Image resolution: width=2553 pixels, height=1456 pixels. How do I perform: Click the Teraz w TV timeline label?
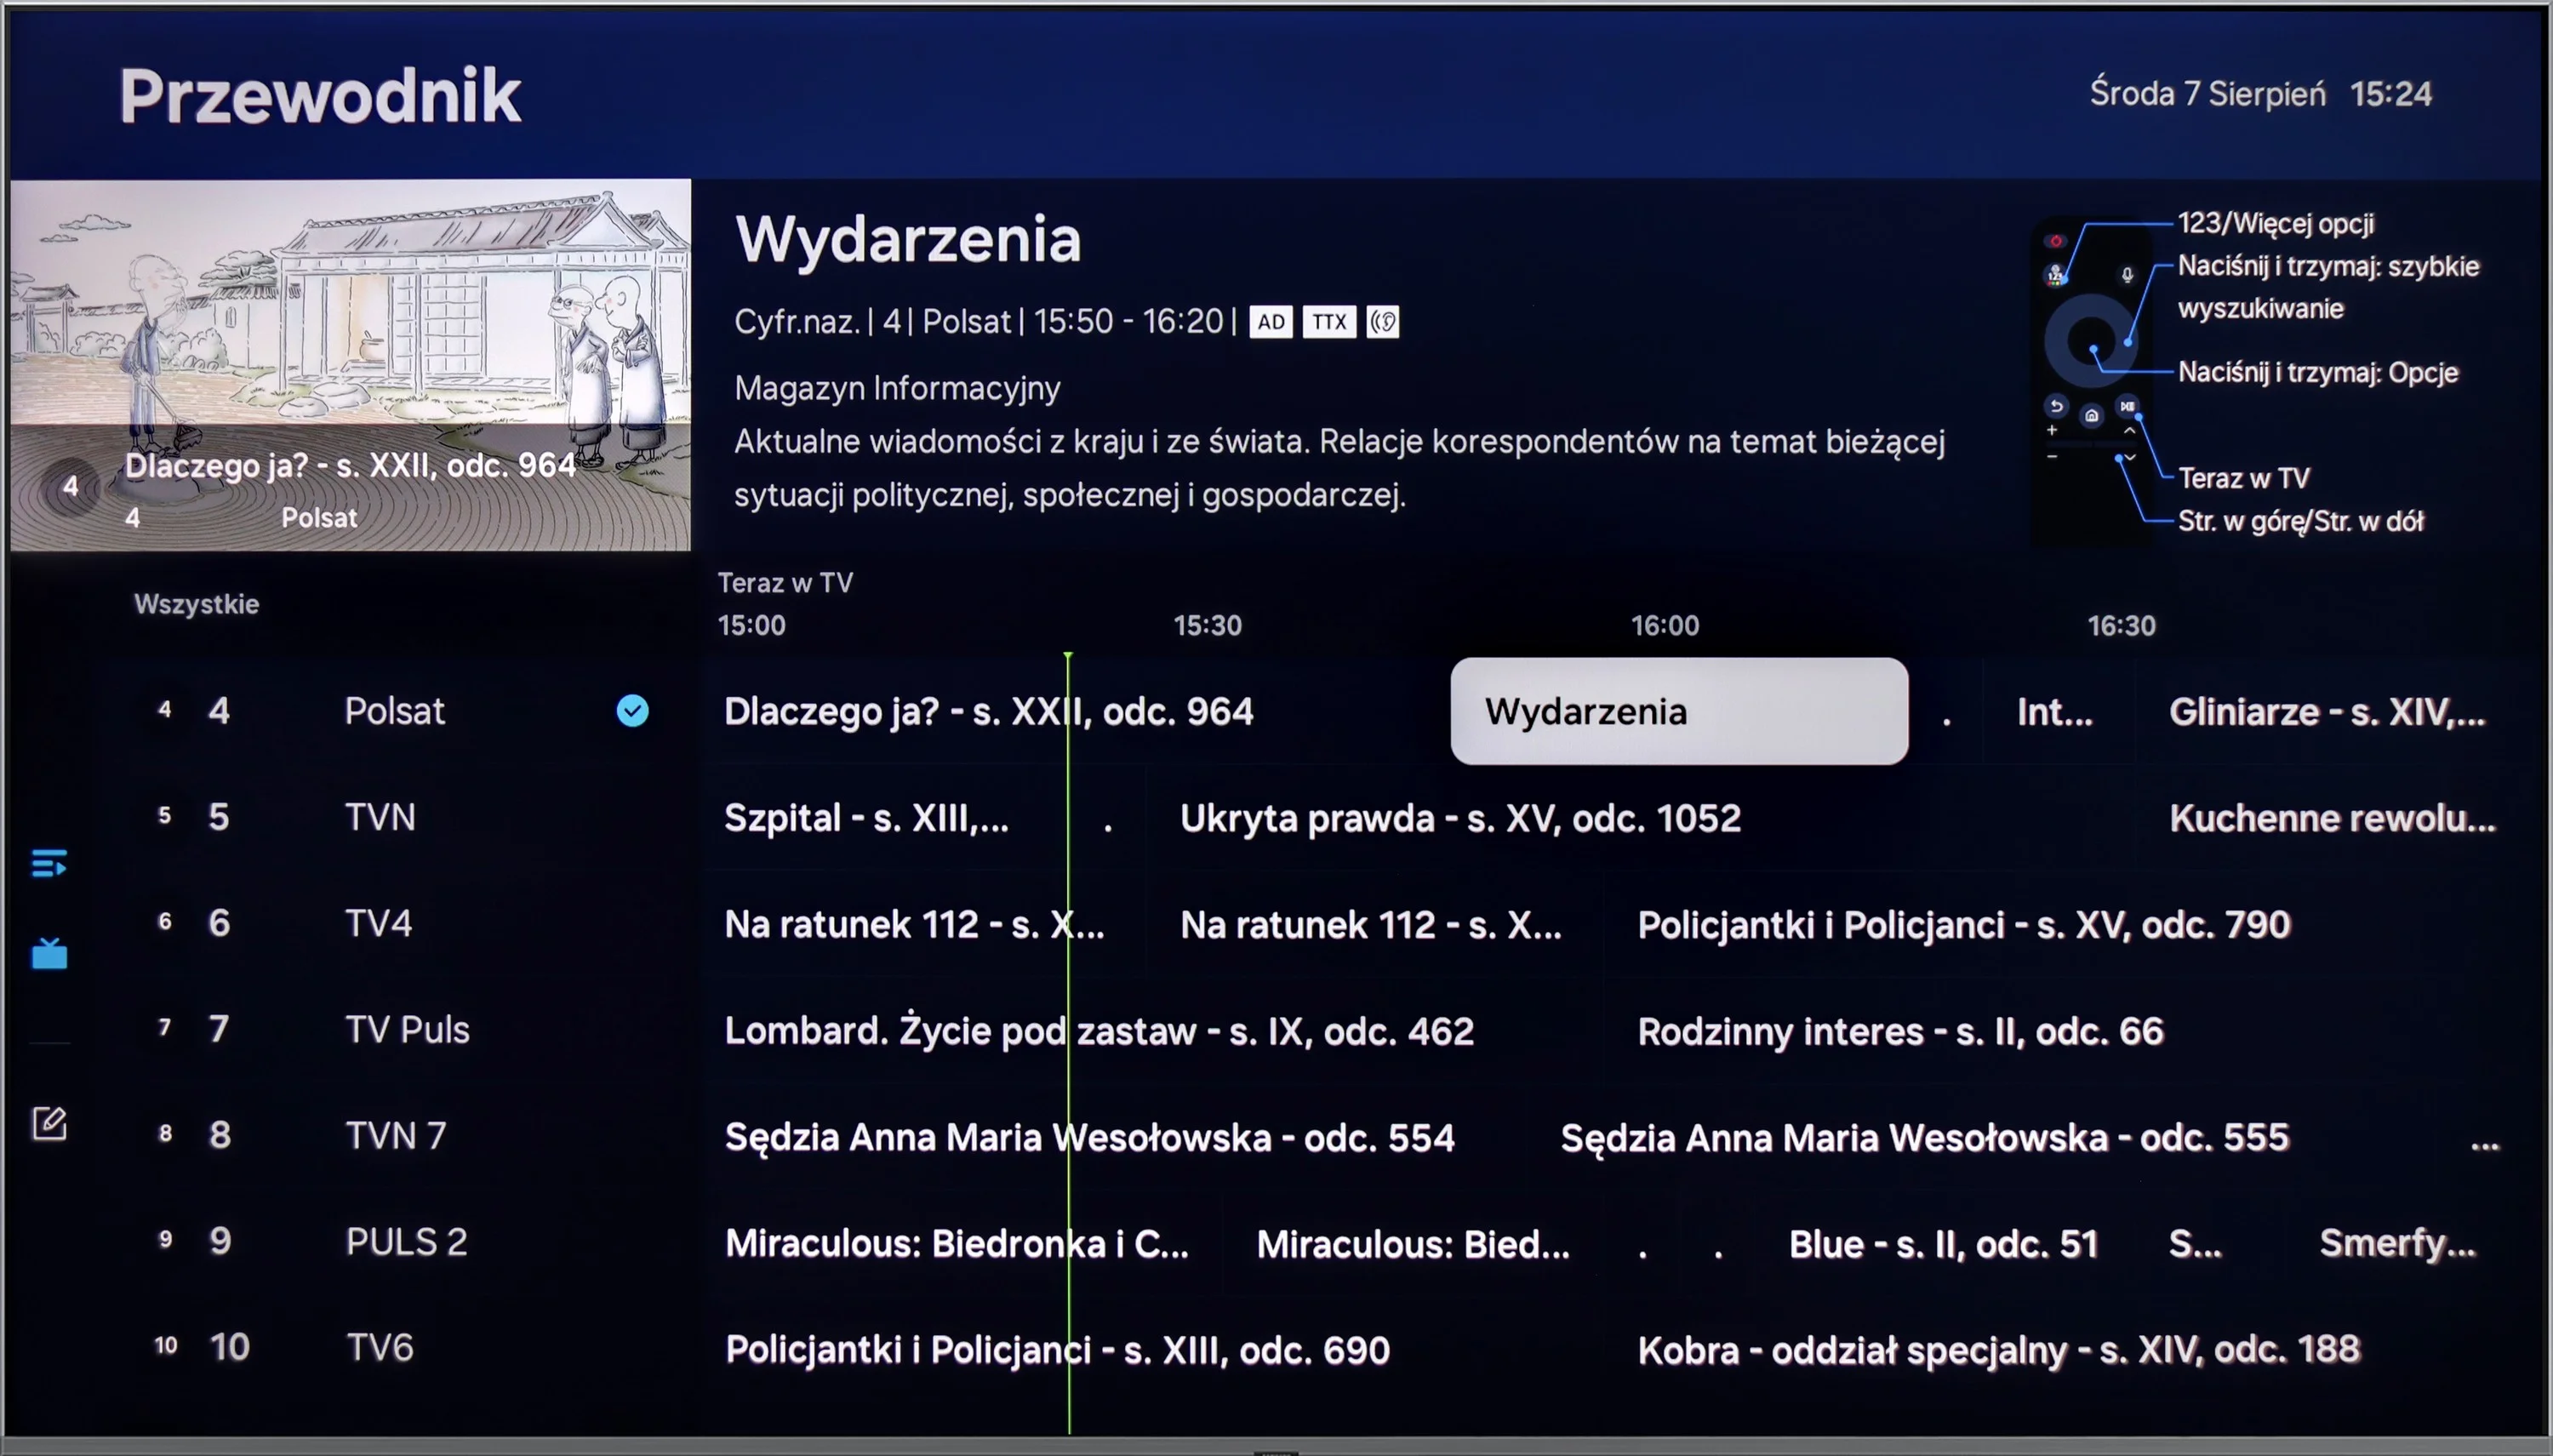785,582
